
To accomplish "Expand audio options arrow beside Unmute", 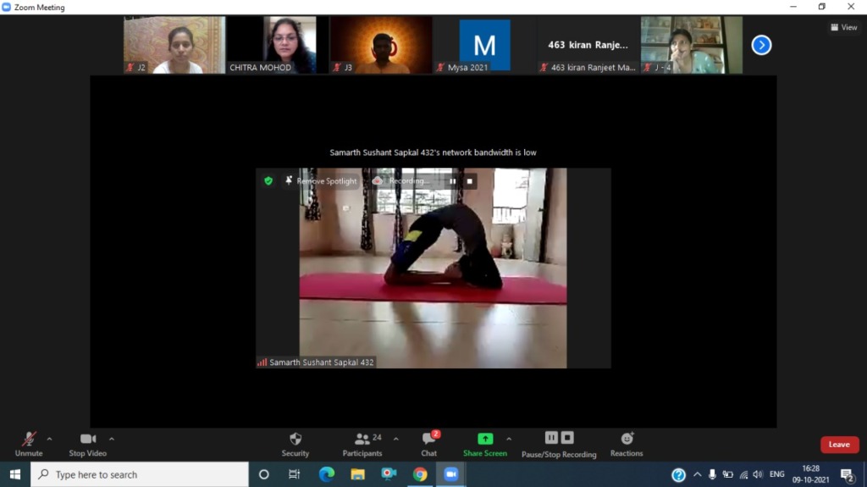I will (49, 439).
